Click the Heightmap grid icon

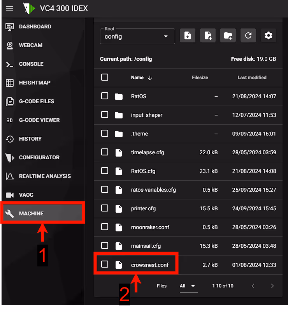pyautogui.click(x=10, y=83)
